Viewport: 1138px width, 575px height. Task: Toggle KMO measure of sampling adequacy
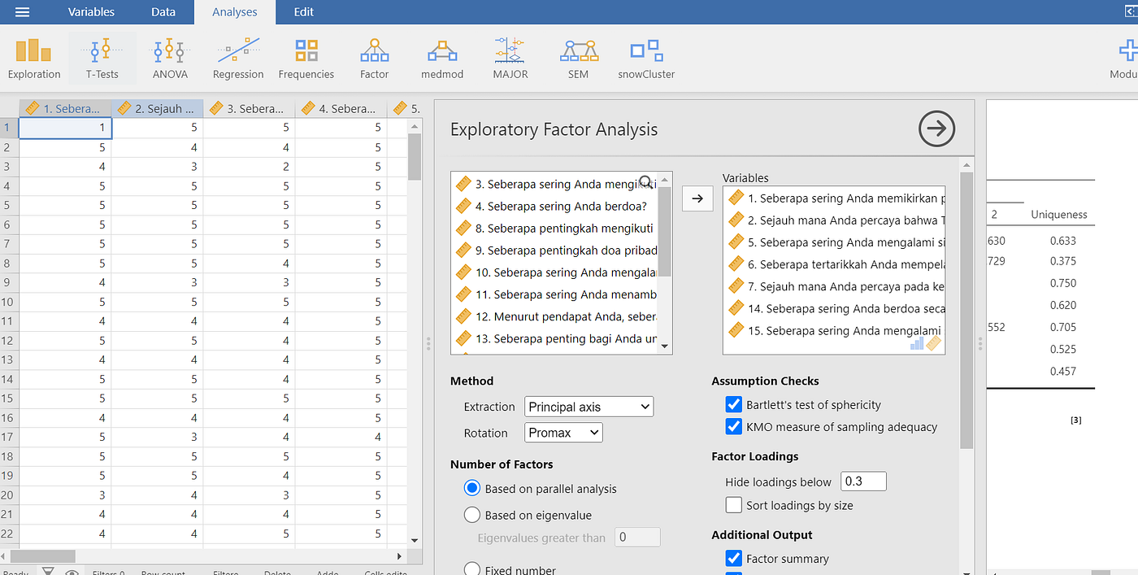pos(732,426)
